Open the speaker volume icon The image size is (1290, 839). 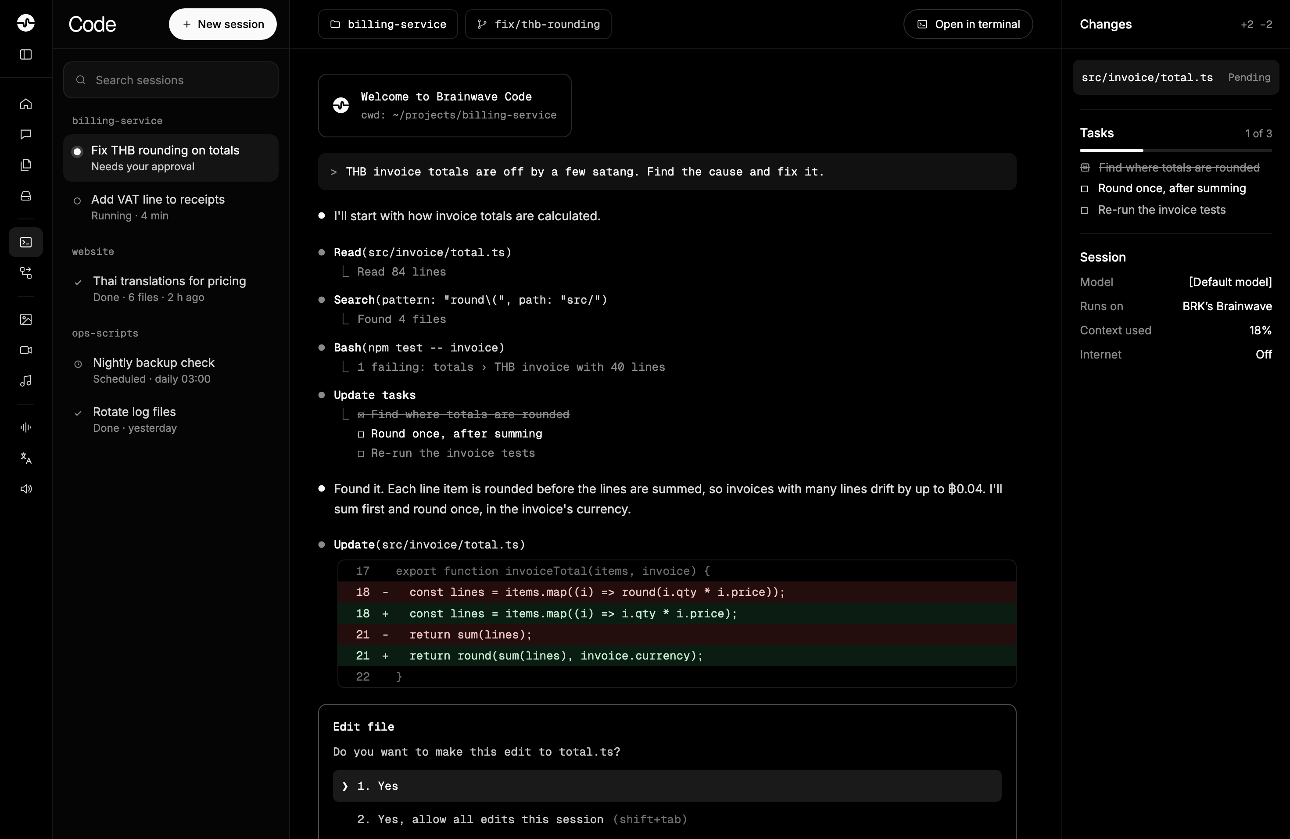(25, 489)
